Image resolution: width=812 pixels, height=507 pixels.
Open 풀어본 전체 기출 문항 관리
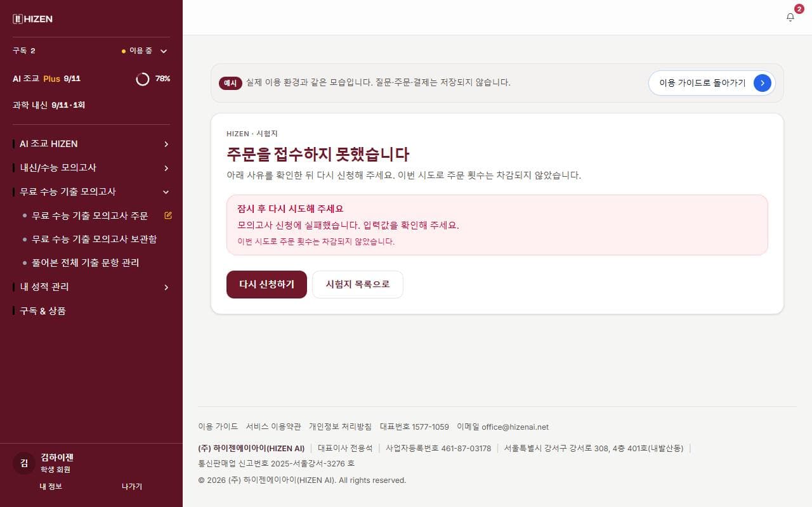coord(86,262)
